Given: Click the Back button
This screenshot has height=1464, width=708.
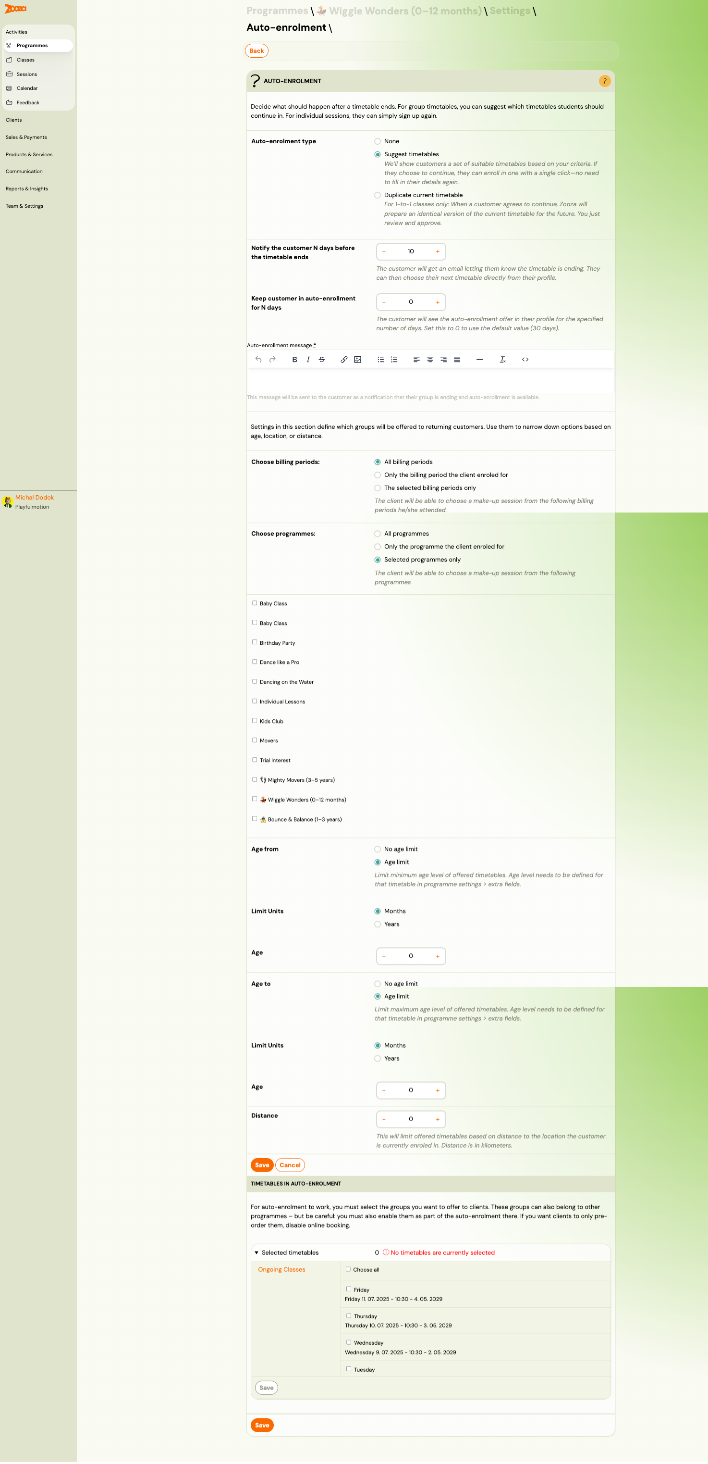Looking at the screenshot, I should click(x=256, y=50).
